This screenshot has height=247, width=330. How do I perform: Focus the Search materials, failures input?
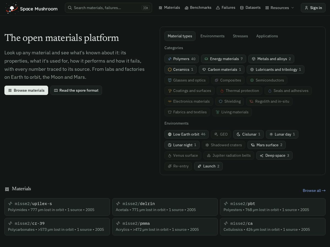coord(108,8)
